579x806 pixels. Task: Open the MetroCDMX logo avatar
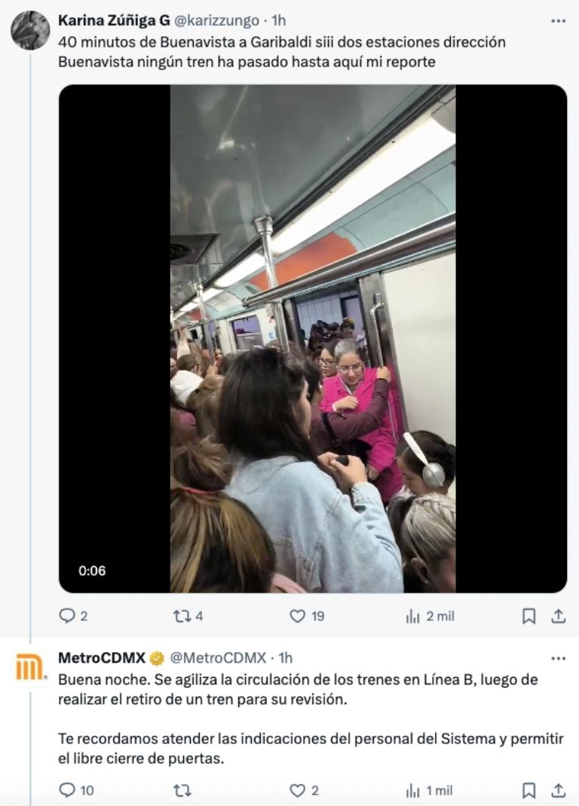[30, 667]
